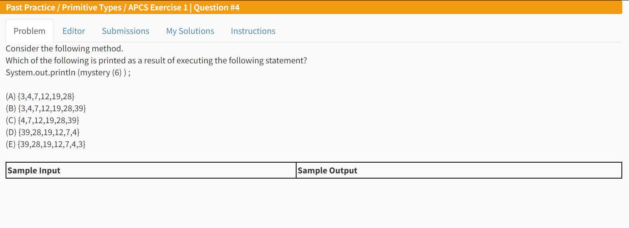Click the "Which of the following" question line

(x=156, y=61)
